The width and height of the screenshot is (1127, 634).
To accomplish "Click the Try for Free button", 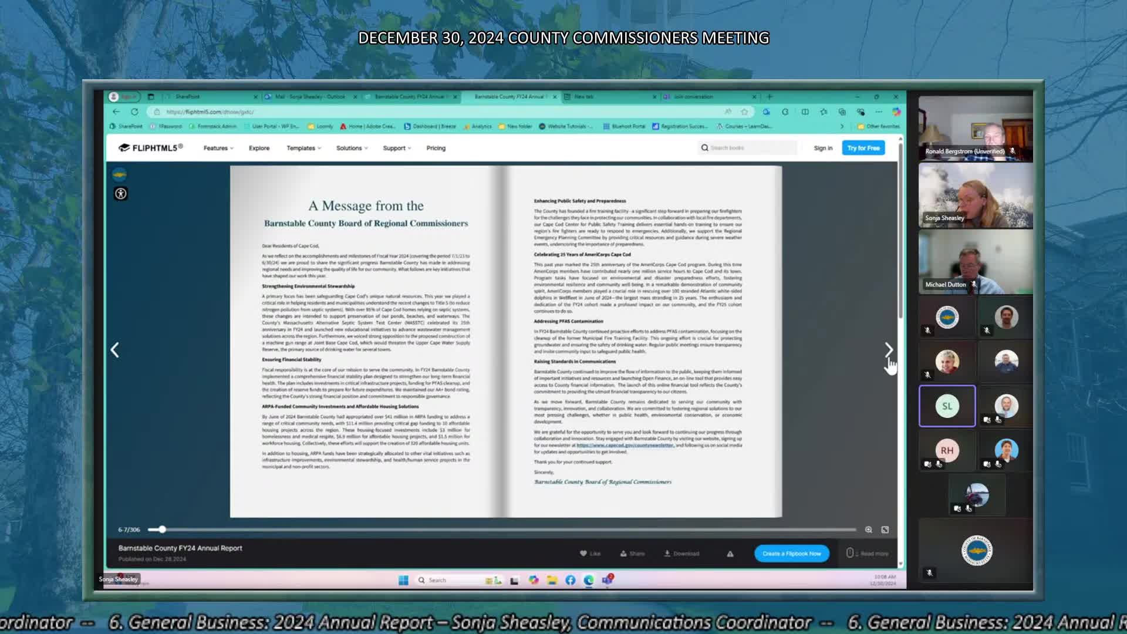I will tap(863, 148).
